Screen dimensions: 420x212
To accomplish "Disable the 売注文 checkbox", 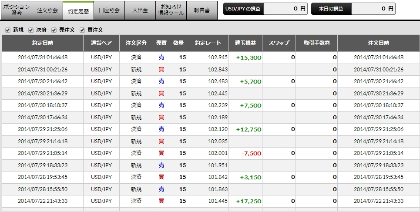I will click(x=54, y=30).
